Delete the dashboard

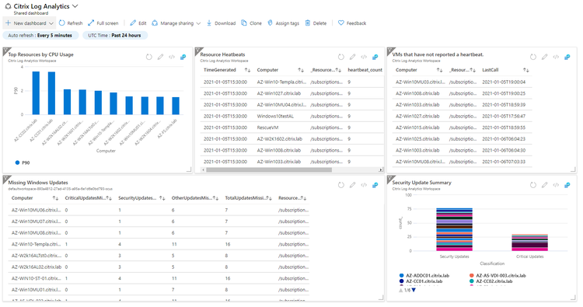[316, 23]
